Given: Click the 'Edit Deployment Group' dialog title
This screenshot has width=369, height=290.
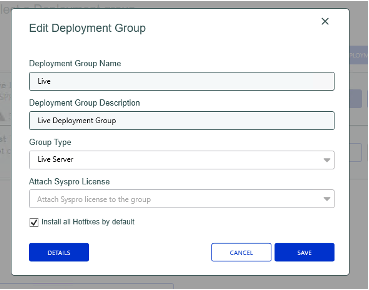Looking at the screenshot, I should click(87, 28).
